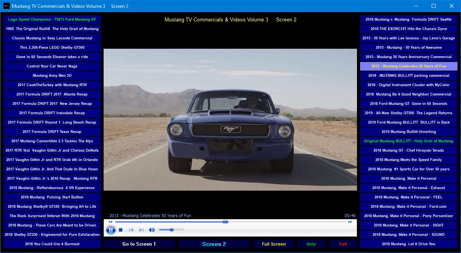Play Make it Personal - Pony Personlizer
This screenshot has width=461, height=253.
[409, 216]
